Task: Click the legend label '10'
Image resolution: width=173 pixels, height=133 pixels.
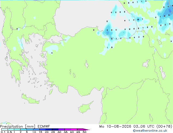Action: click(34, 132)
